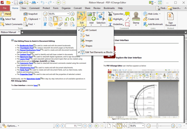
Task: Select the Sticky Note yellow icon
Action: click(x=127, y=14)
